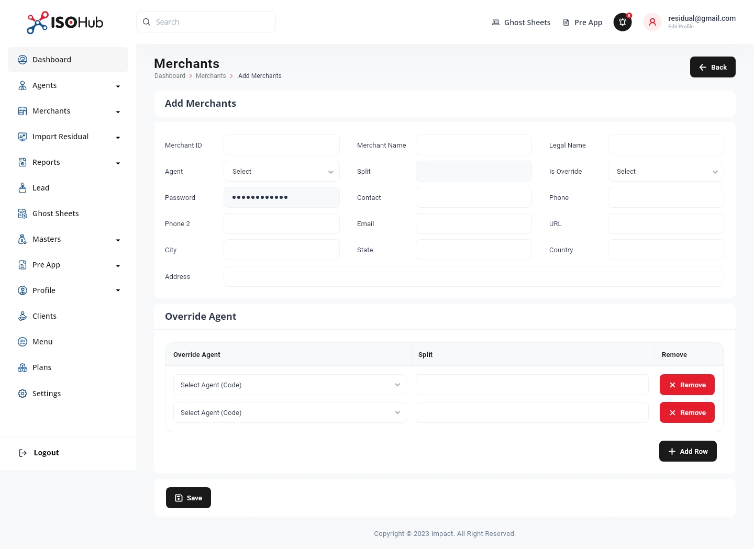Click the Clients sidebar icon
This screenshot has height=549, width=754.
[x=23, y=316]
